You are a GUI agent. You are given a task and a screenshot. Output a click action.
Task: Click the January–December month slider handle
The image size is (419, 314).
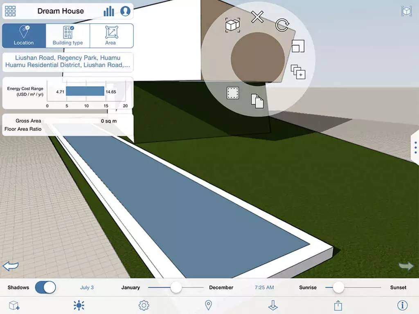tap(176, 287)
